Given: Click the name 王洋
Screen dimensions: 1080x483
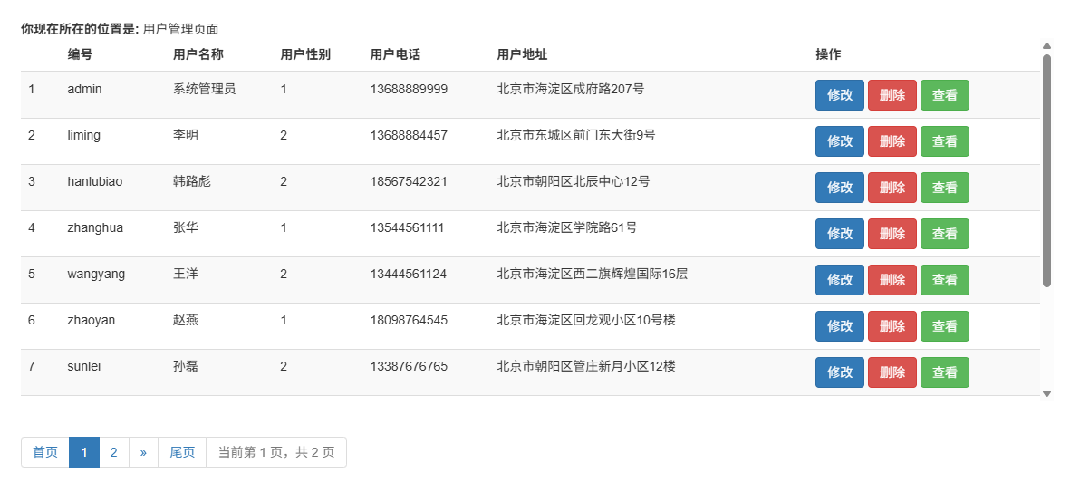Looking at the screenshot, I should [185, 274].
